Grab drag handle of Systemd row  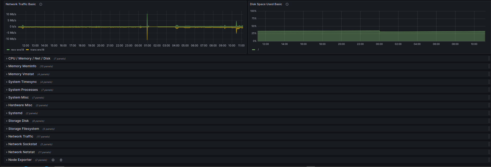(489, 113)
